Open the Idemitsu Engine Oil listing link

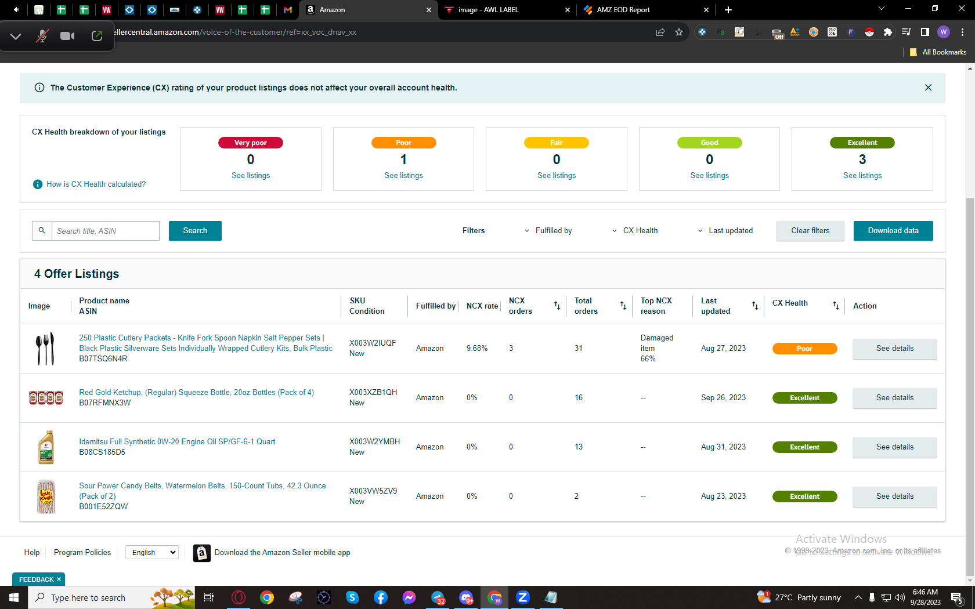pos(177,442)
